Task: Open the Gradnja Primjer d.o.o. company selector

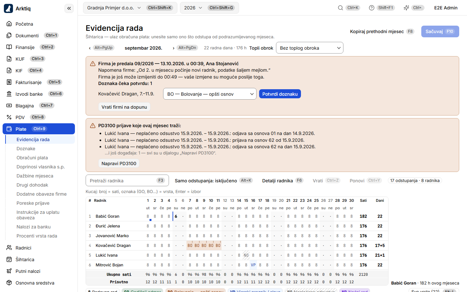Action: (x=130, y=8)
